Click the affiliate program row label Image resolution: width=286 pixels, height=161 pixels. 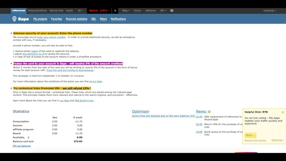[23, 129]
